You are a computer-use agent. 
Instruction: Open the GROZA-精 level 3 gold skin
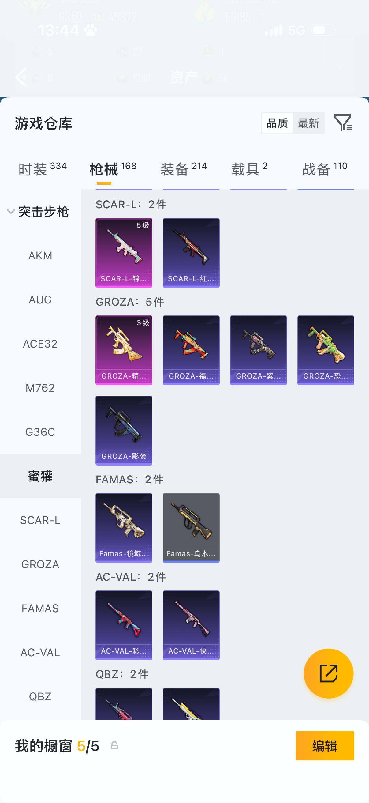pos(124,350)
